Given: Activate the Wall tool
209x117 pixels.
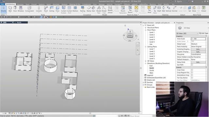Looking at the screenshot, I should click(10, 9).
